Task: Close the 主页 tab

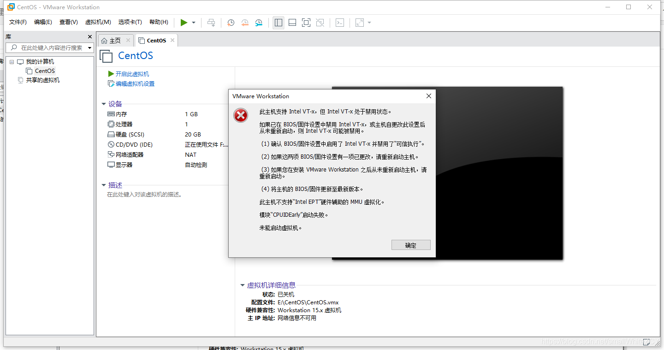Action: tap(128, 40)
